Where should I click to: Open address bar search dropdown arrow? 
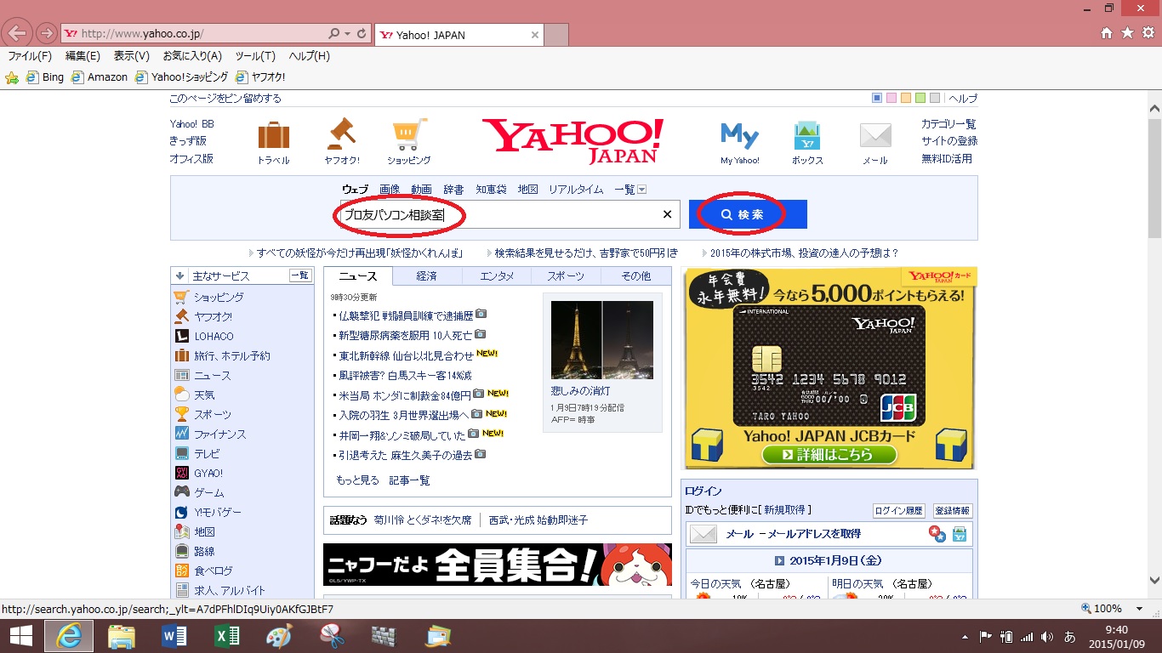pyautogui.click(x=348, y=34)
